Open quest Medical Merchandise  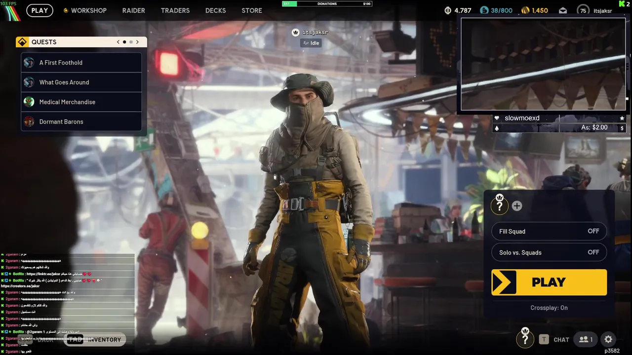[81, 102]
